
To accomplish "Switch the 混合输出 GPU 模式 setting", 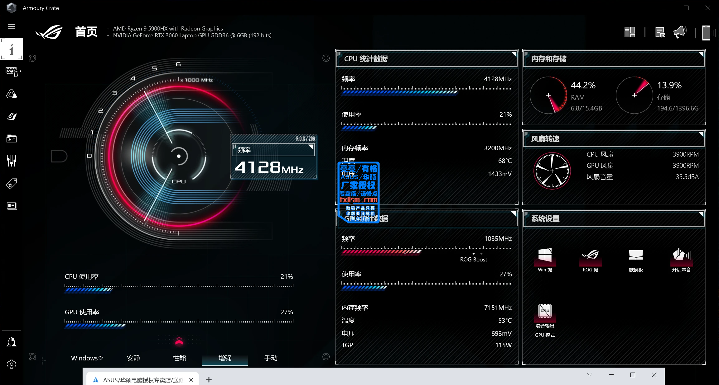I will (x=545, y=321).
